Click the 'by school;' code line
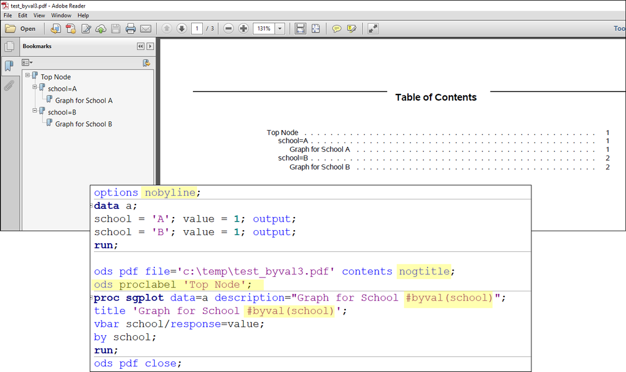This screenshot has width=626, height=372. [x=125, y=337]
